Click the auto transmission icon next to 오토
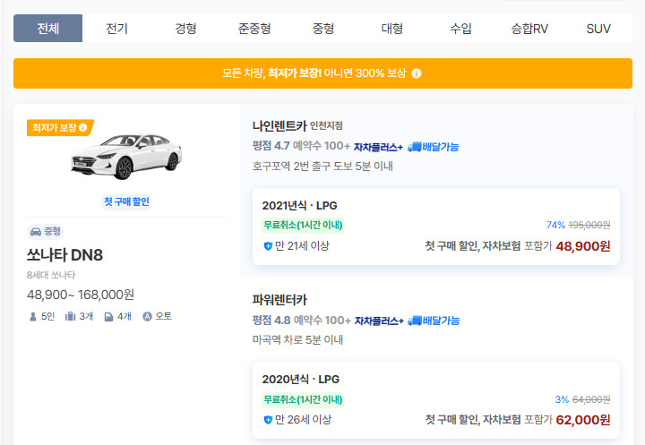This screenshot has width=645, height=445. (147, 316)
